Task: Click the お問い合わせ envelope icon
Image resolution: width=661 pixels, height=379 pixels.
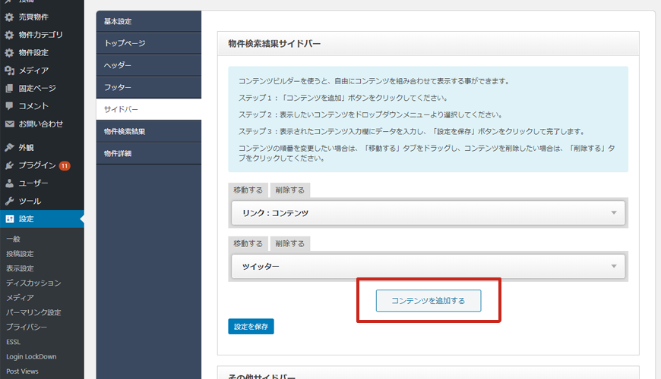Action: click(9, 124)
